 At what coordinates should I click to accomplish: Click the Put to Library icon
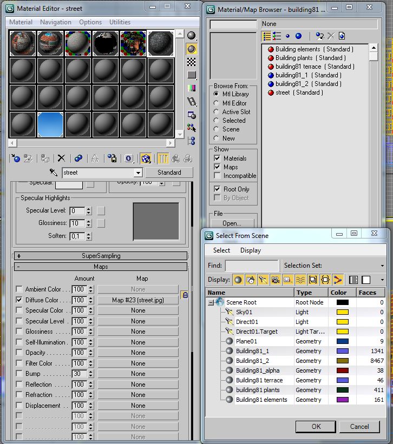[x=112, y=158]
